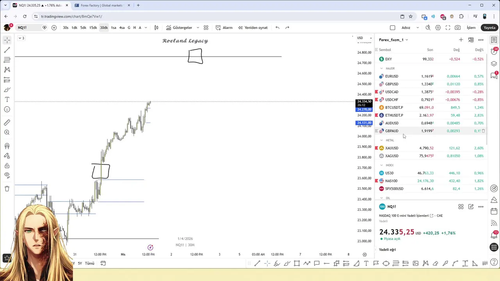Open the emoji and icons tool
Screen dimensions: 500x281
click(x=7, y=109)
